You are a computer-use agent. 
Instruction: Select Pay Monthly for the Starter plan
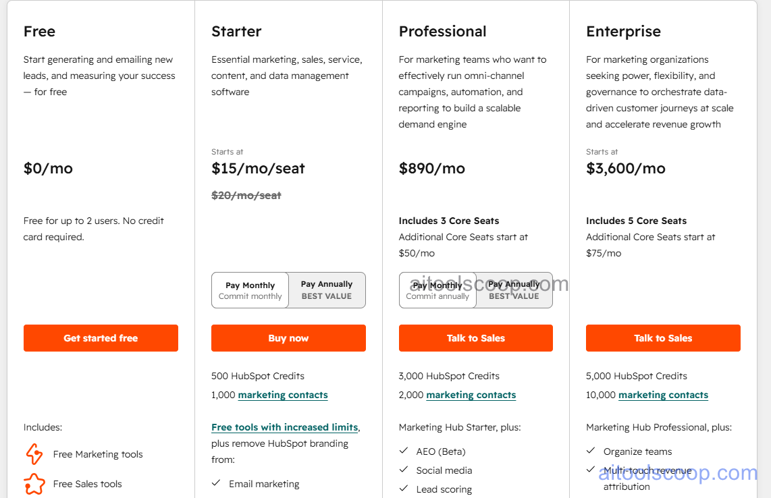(x=250, y=289)
